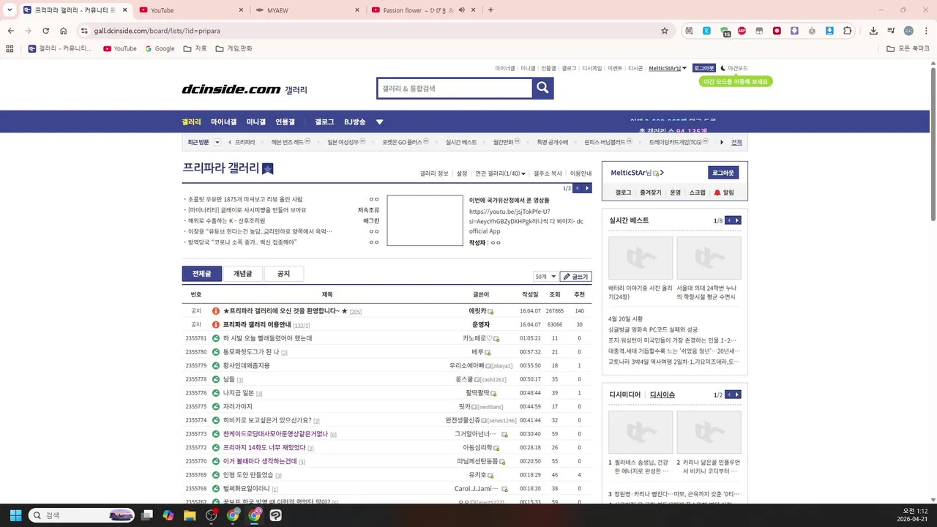
Task: Open 미니갤 in the navigation bar
Action: tap(256, 122)
